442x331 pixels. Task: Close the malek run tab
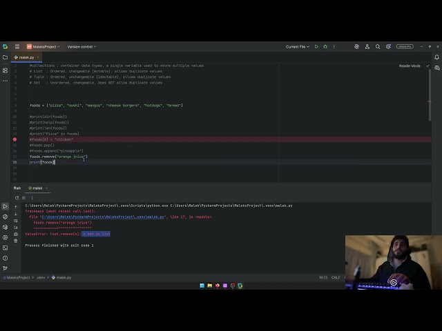pos(46,188)
